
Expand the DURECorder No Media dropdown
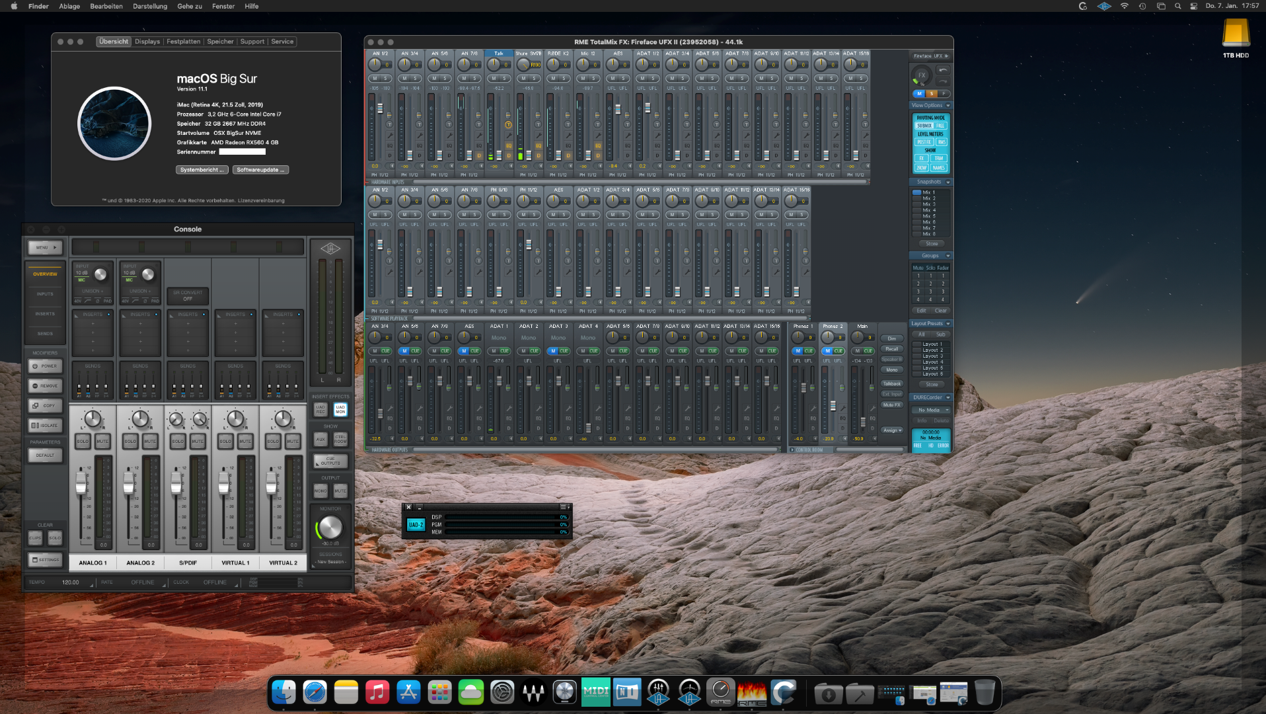click(x=931, y=410)
